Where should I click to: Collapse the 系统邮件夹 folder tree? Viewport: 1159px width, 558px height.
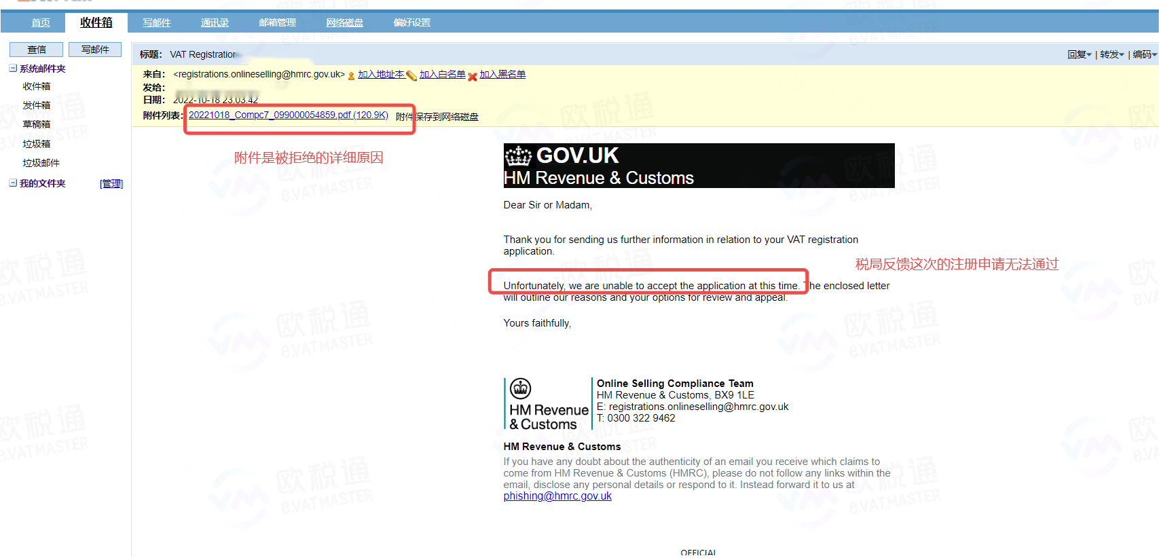13,69
